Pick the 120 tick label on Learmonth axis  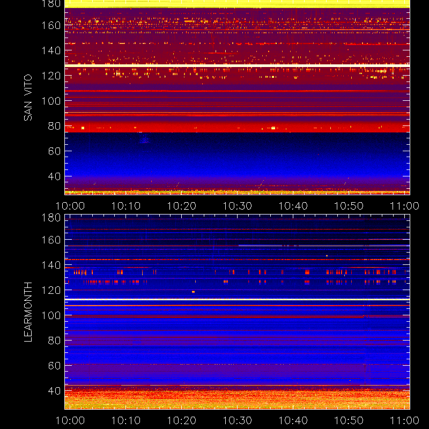[x=51, y=290]
